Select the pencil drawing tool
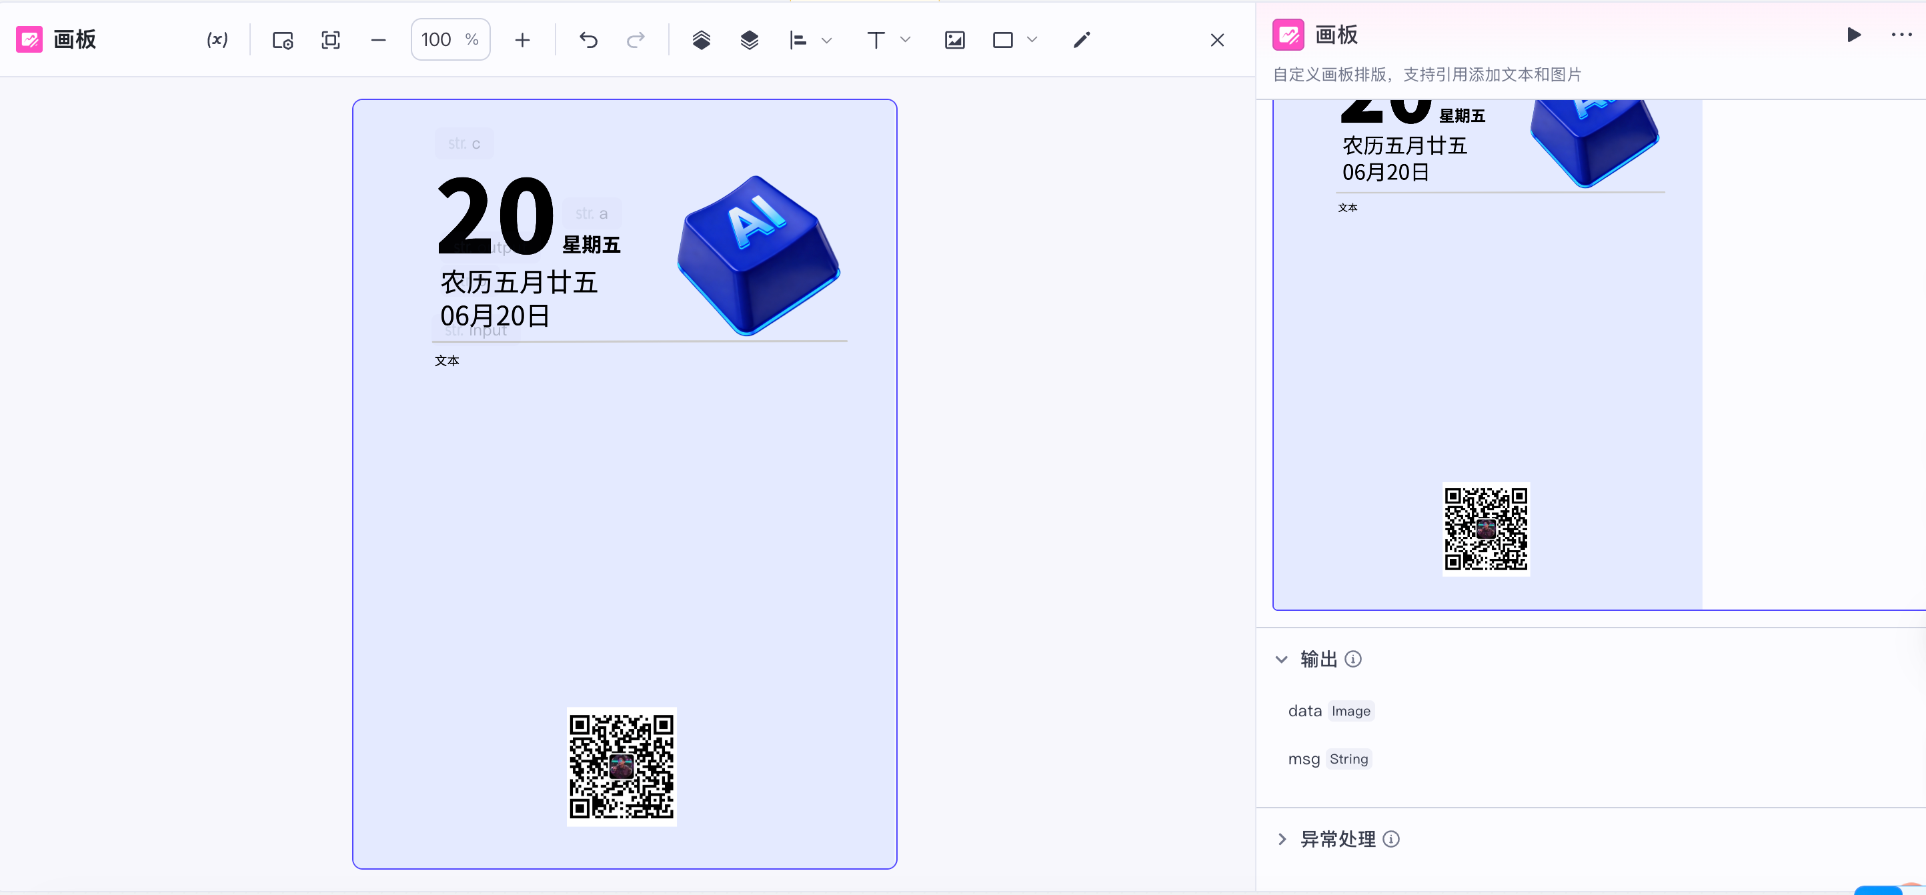 pos(1082,39)
